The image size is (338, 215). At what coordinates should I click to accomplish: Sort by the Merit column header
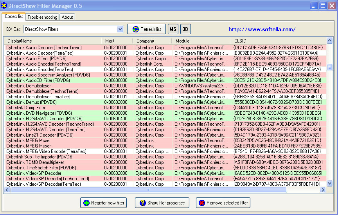[117, 41]
